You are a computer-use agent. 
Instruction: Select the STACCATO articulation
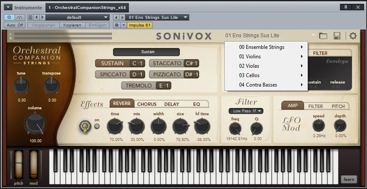pos(174,63)
